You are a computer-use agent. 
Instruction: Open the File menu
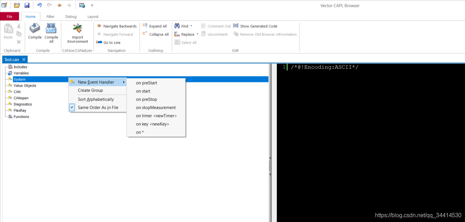[10, 17]
